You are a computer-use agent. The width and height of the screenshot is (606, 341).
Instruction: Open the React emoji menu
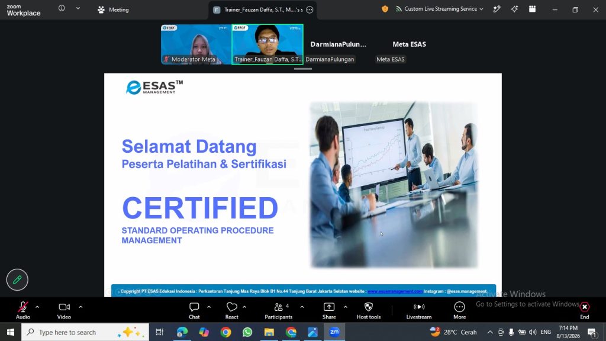(x=231, y=310)
